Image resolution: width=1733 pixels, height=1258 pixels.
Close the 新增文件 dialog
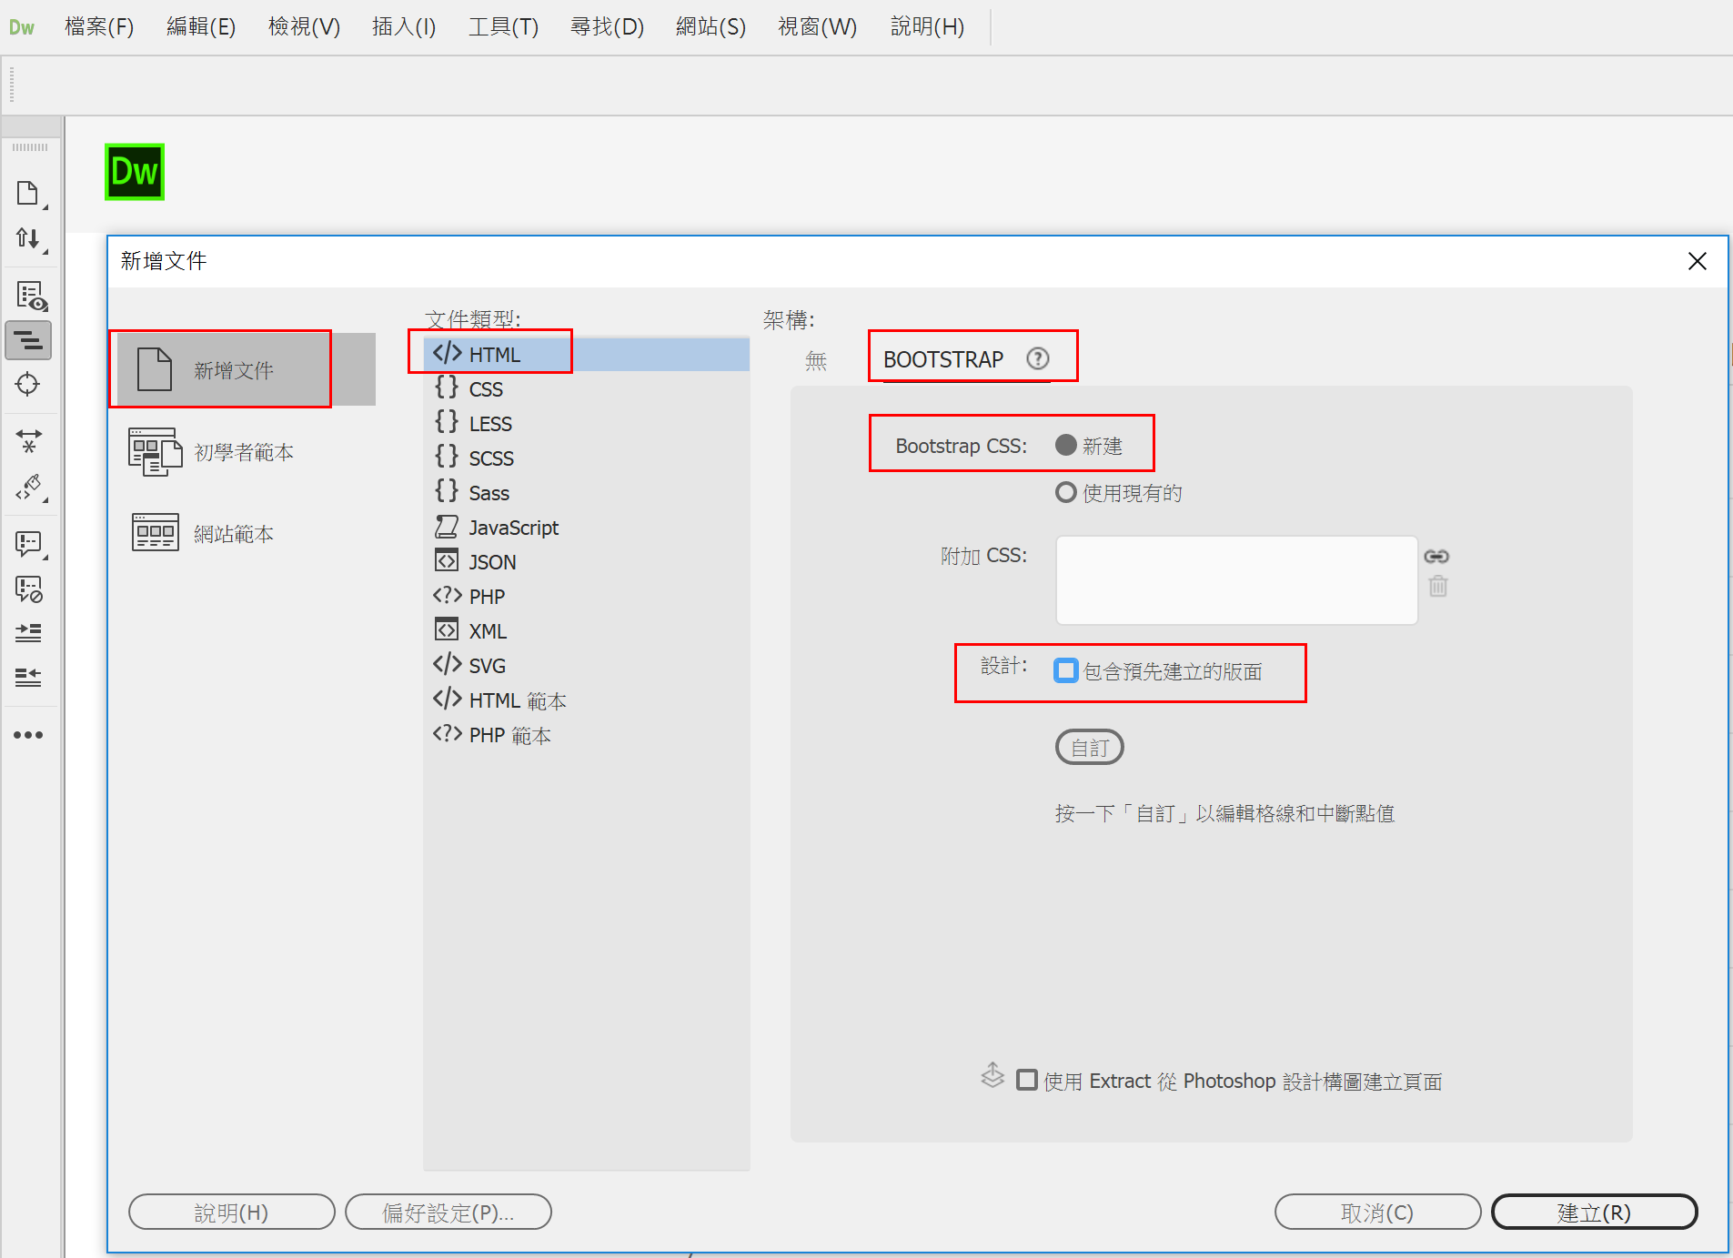coord(1697,261)
